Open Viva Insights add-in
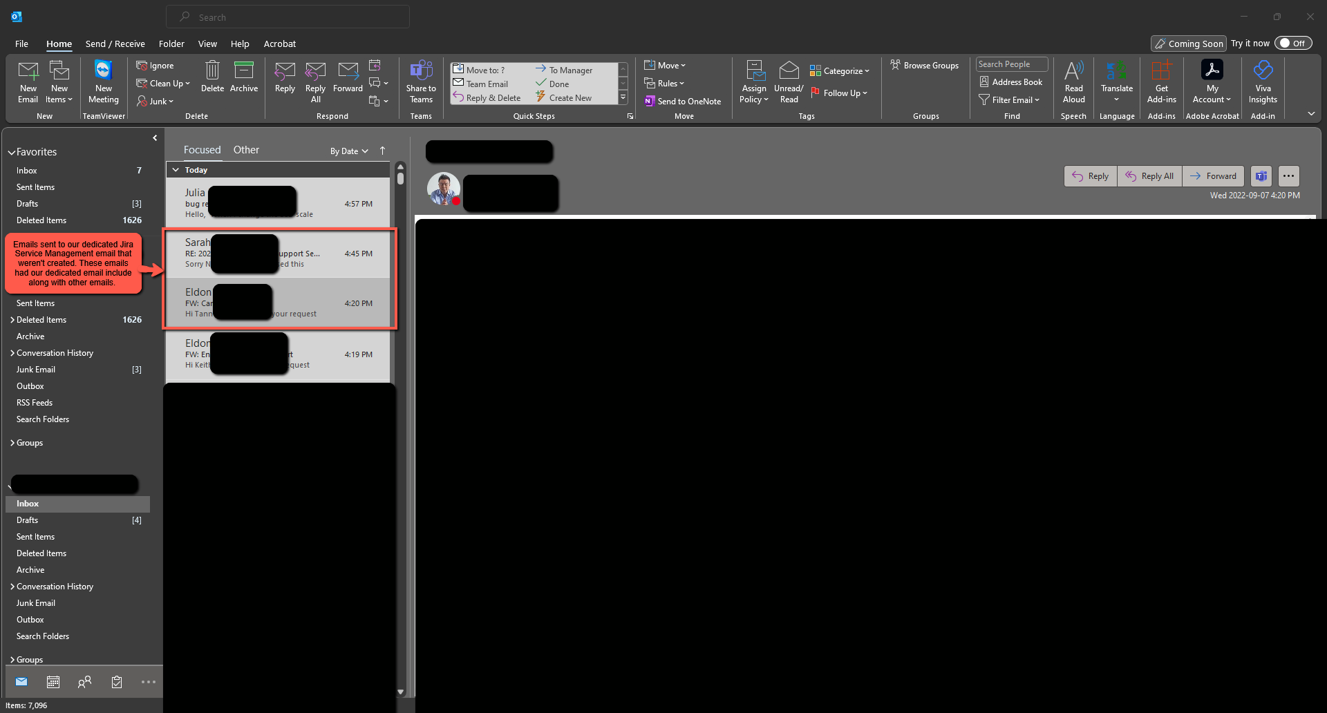Screen dimensions: 1327x713 tap(1263, 82)
